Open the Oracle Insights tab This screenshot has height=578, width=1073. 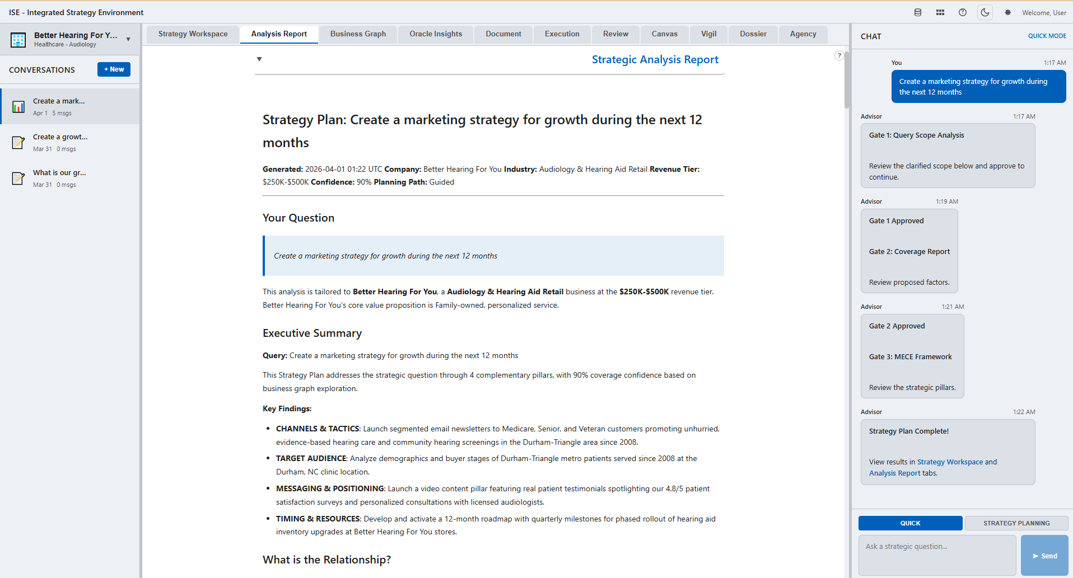(436, 34)
